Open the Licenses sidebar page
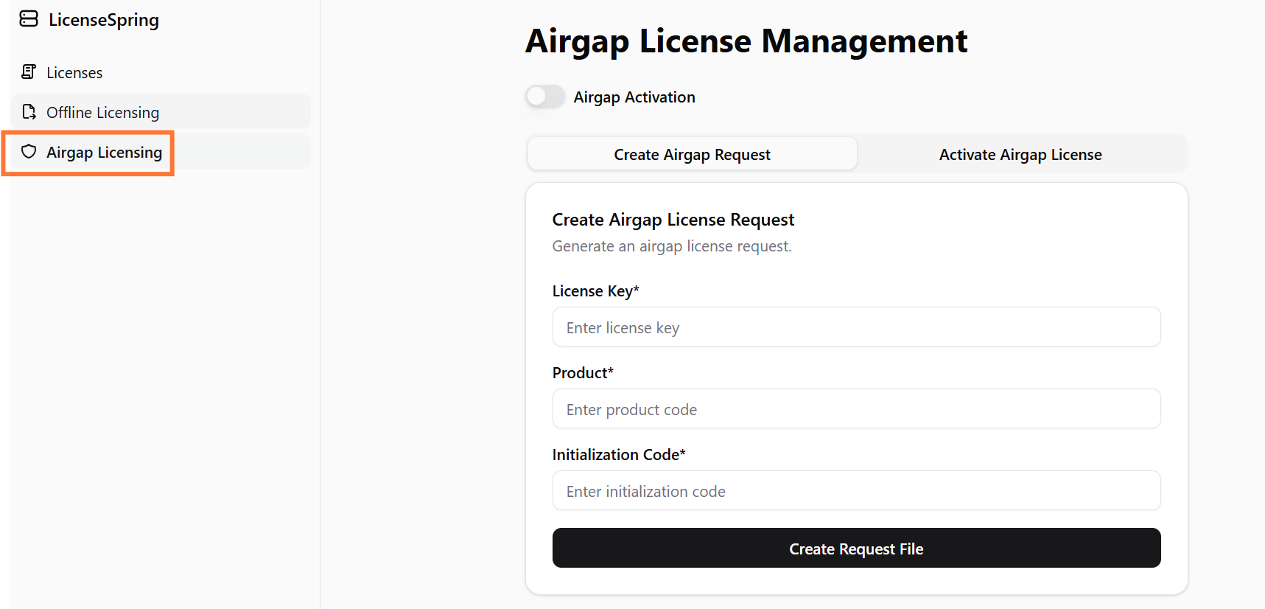The width and height of the screenshot is (1265, 609). coord(74,73)
